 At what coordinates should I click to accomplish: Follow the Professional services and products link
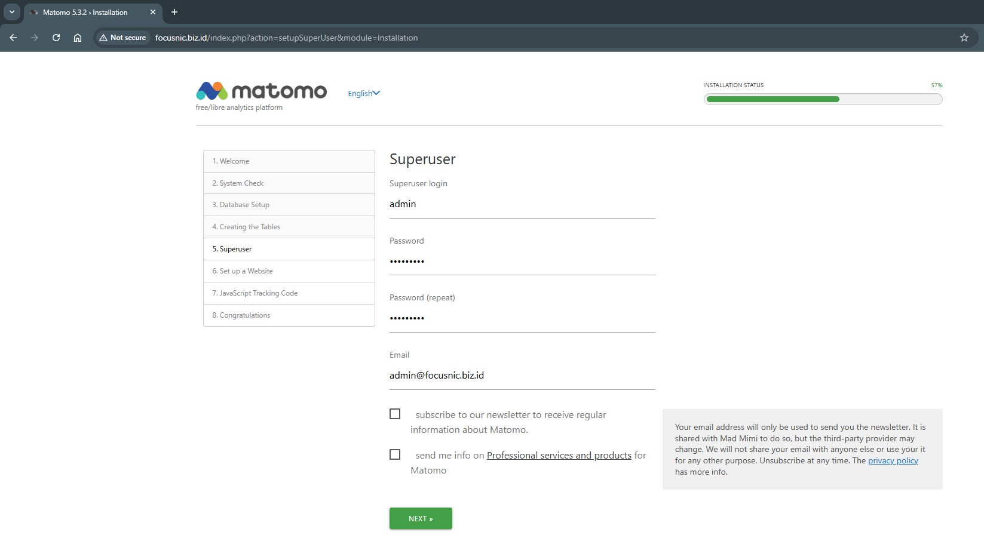559,456
